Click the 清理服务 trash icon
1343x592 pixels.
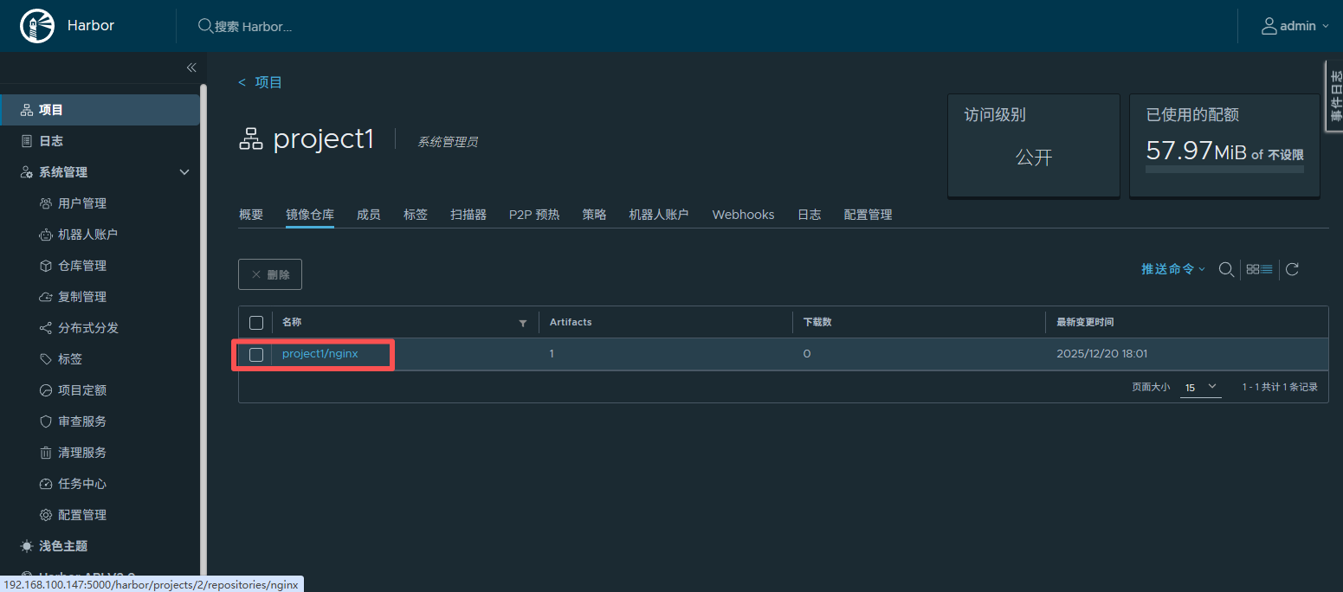pos(46,453)
